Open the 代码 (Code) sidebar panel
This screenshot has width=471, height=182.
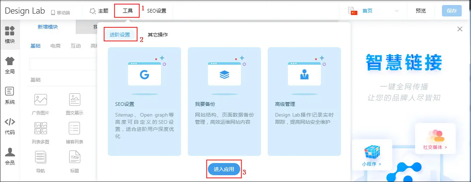(10, 126)
